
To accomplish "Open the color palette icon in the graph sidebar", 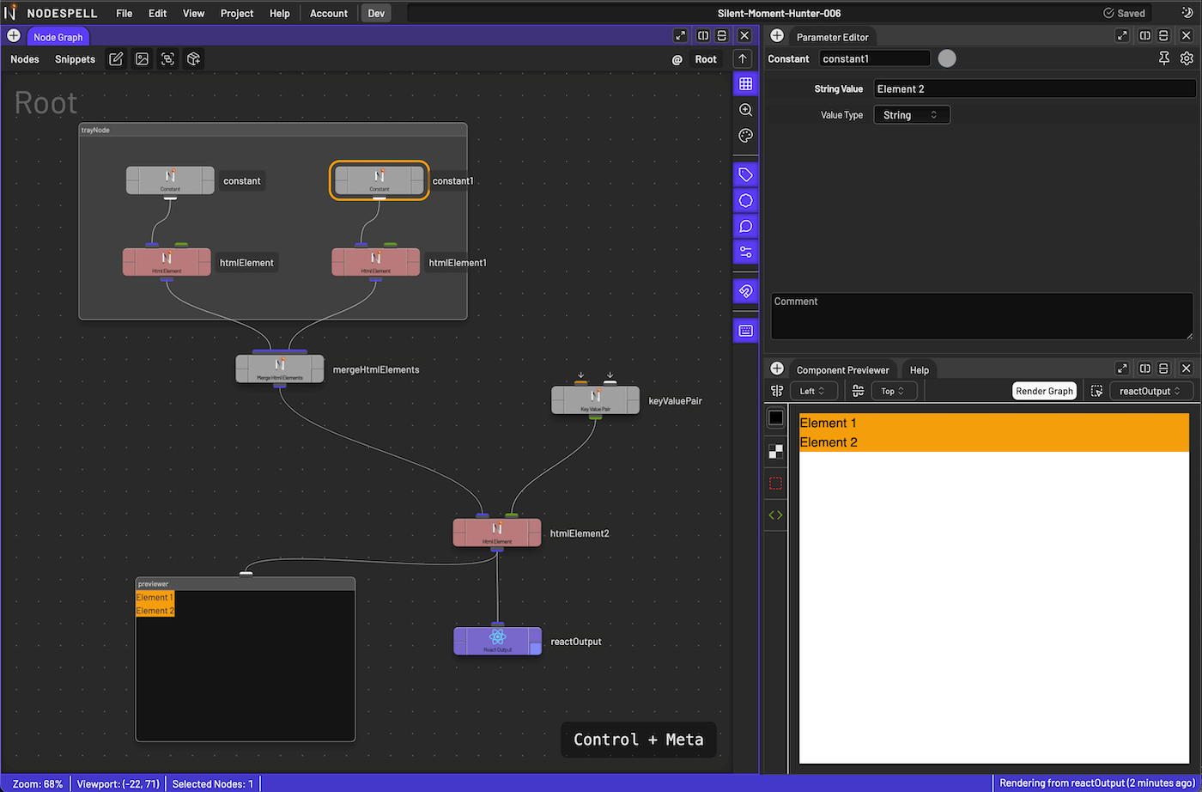I will click(x=745, y=136).
